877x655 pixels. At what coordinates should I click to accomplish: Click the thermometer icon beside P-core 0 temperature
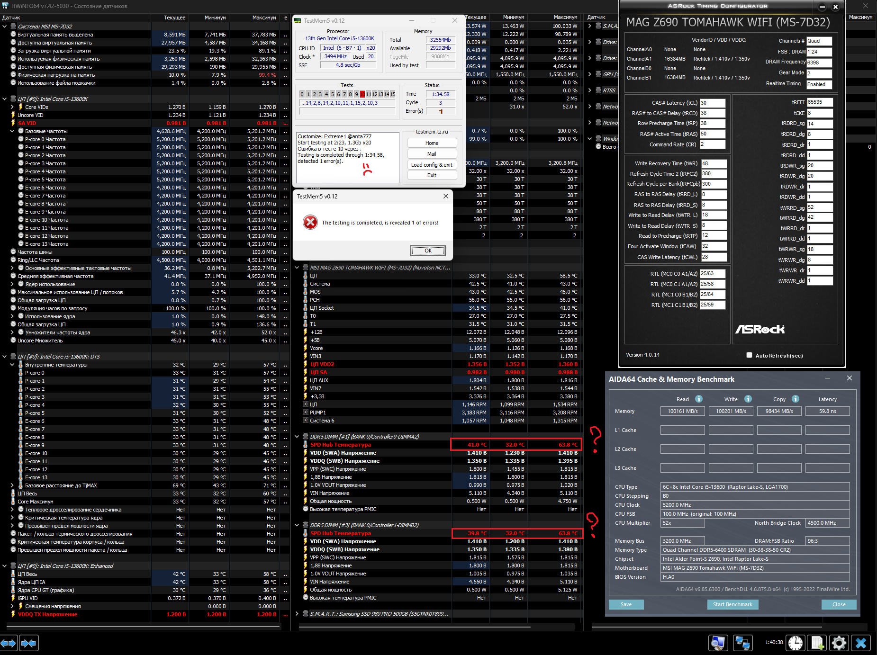20,373
